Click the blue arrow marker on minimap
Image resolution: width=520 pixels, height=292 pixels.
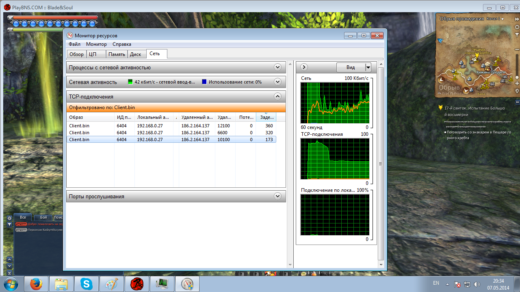tap(441, 41)
